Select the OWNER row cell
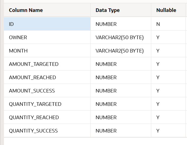Viewport: 187px width, 145px height. (18, 37)
